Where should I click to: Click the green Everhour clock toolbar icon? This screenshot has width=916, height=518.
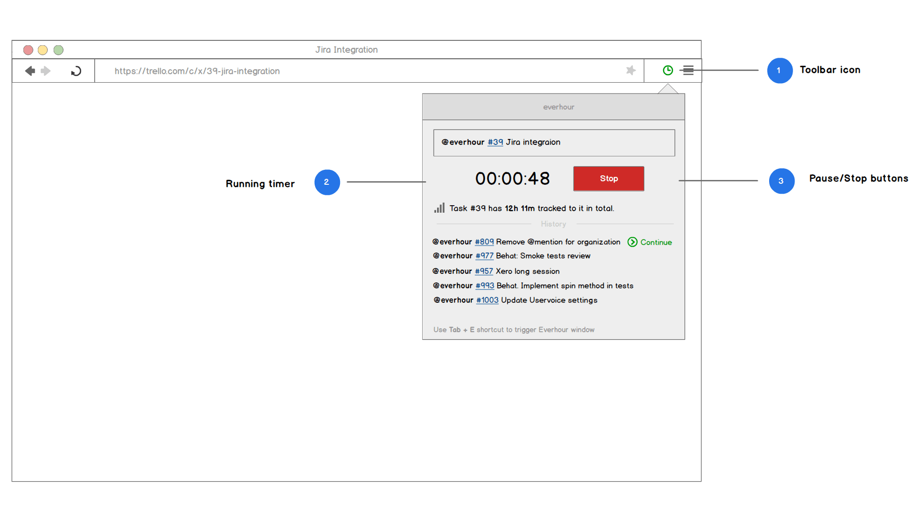[x=668, y=71]
